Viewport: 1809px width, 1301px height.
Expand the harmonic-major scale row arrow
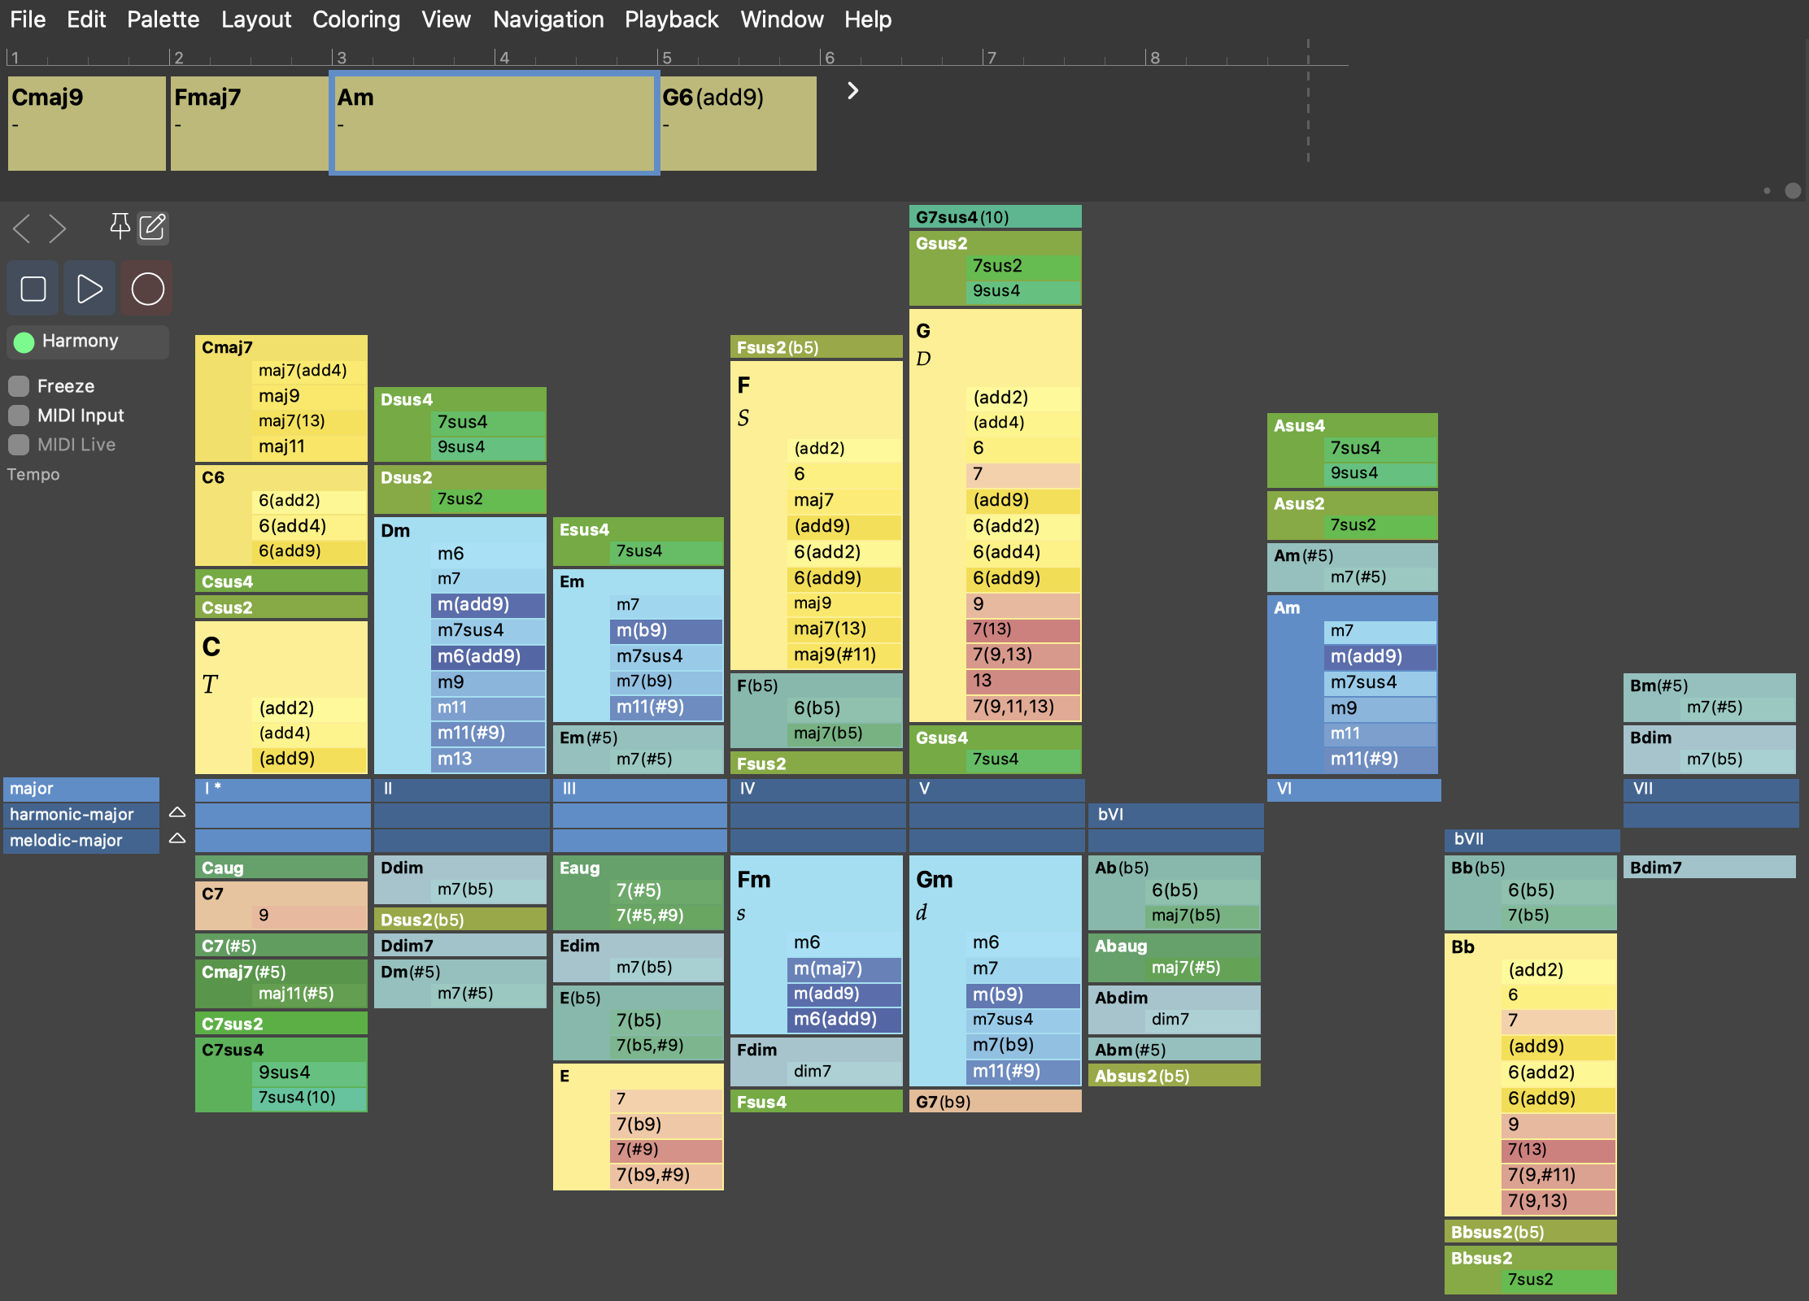(177, 813)
